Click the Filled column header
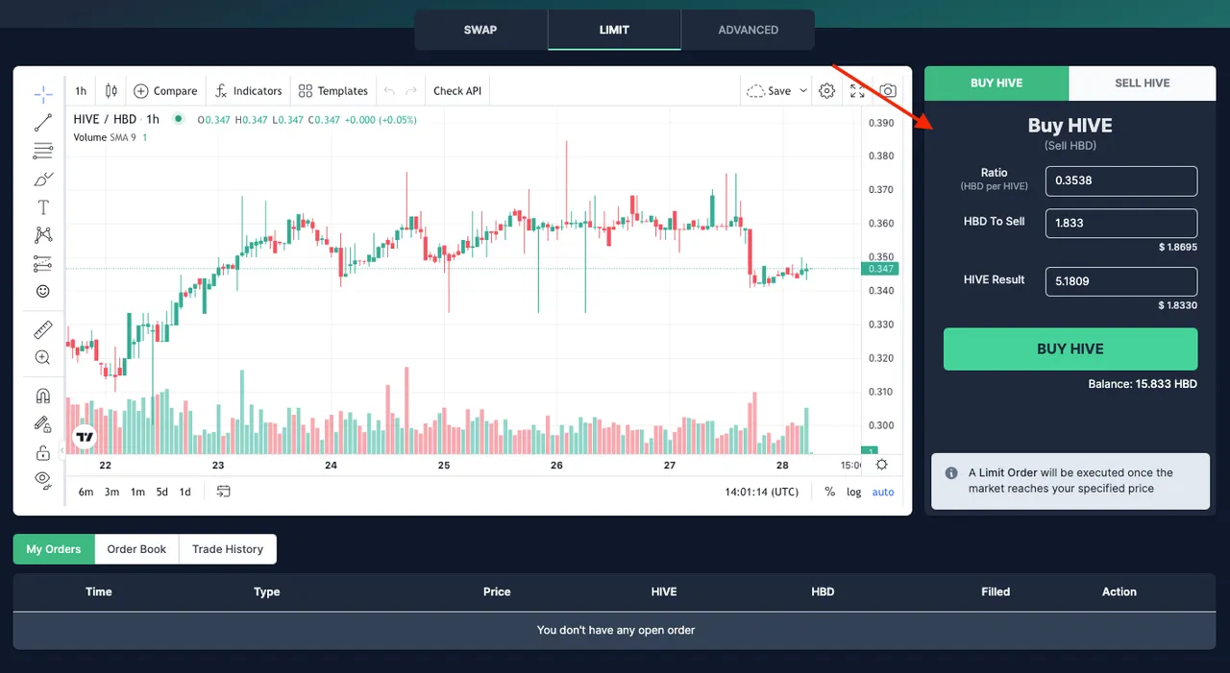Viewport: 1230px width, 673px height. pyautogui.click(x=996, y=591)
